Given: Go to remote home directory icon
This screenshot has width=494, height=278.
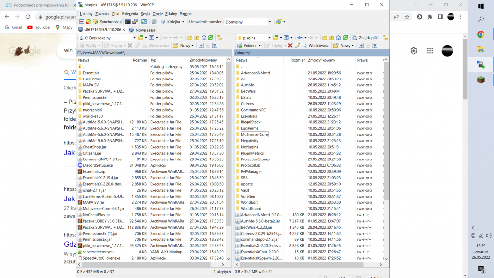Looking at the screenshot, I should pyautogui.click(x=338, y=38).
